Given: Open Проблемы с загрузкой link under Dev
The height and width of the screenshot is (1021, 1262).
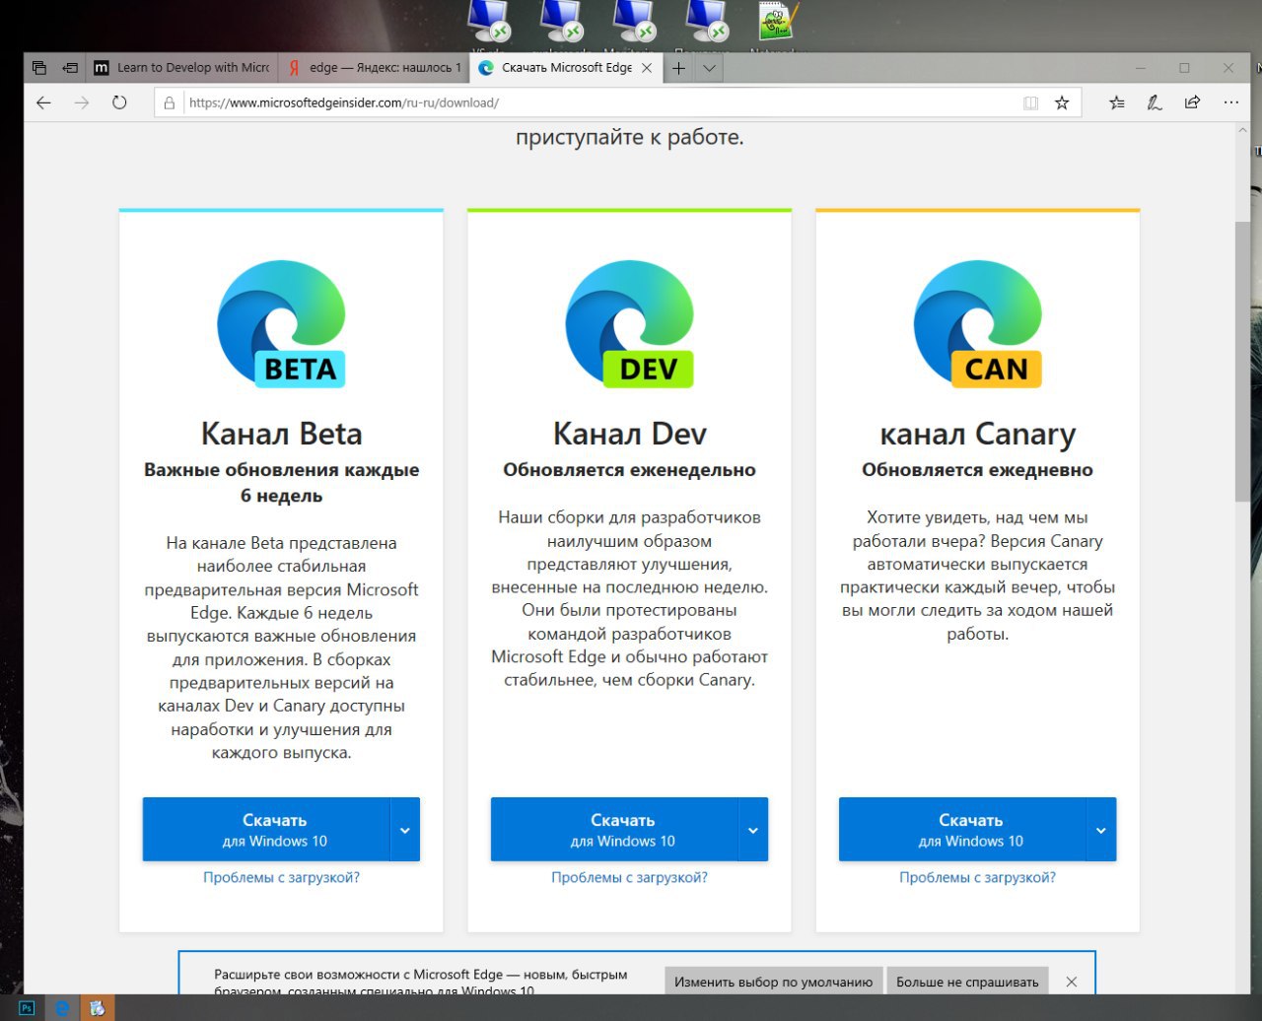Looking at the screenshot, I should [629, 877].
